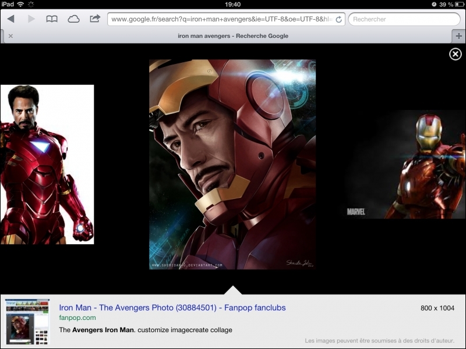Open the bookmarks book icon
The width and height of the screenshot is (466, 349).
click(52, 19)
